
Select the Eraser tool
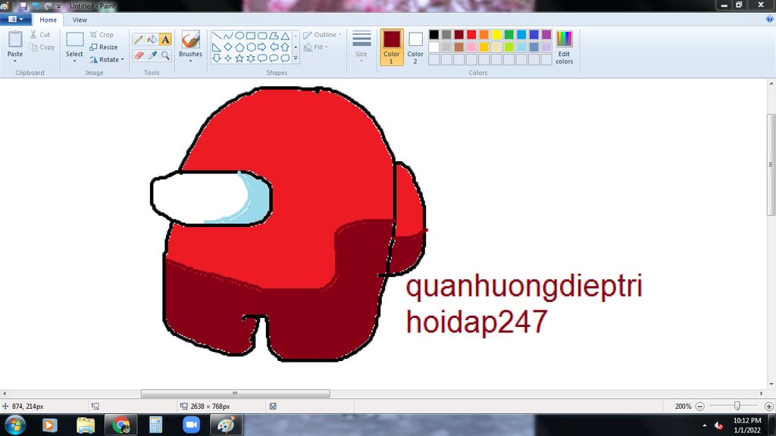[139, 55]
